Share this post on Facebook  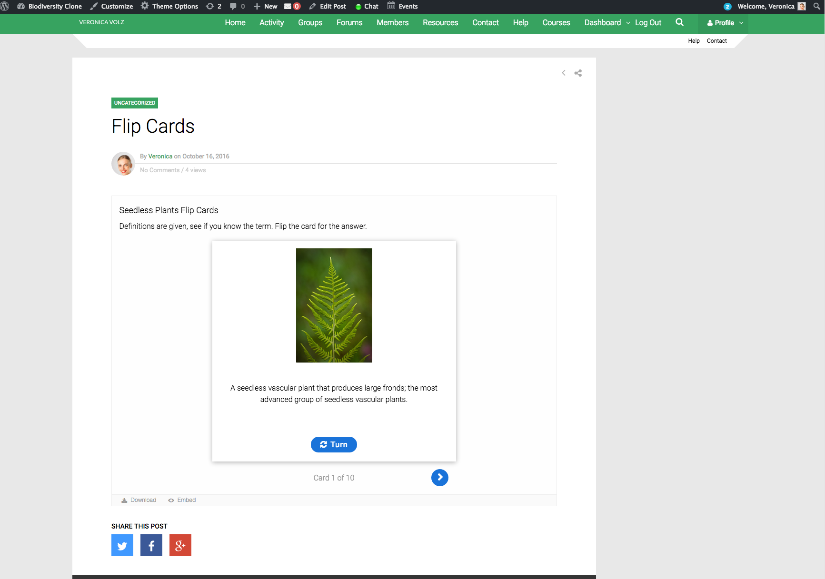coord(151,545)
